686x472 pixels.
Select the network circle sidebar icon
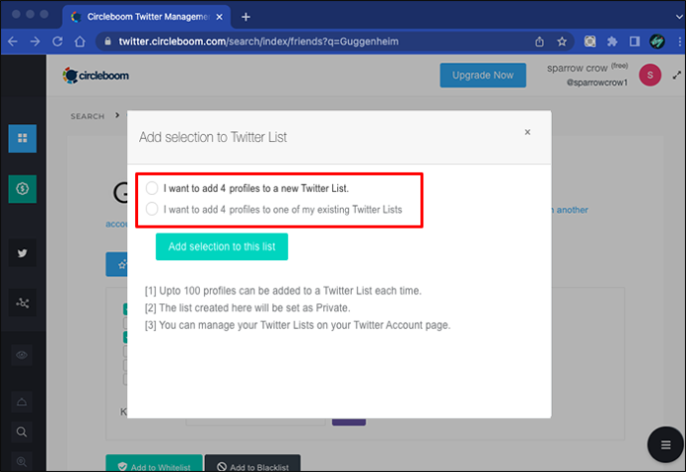22,303
